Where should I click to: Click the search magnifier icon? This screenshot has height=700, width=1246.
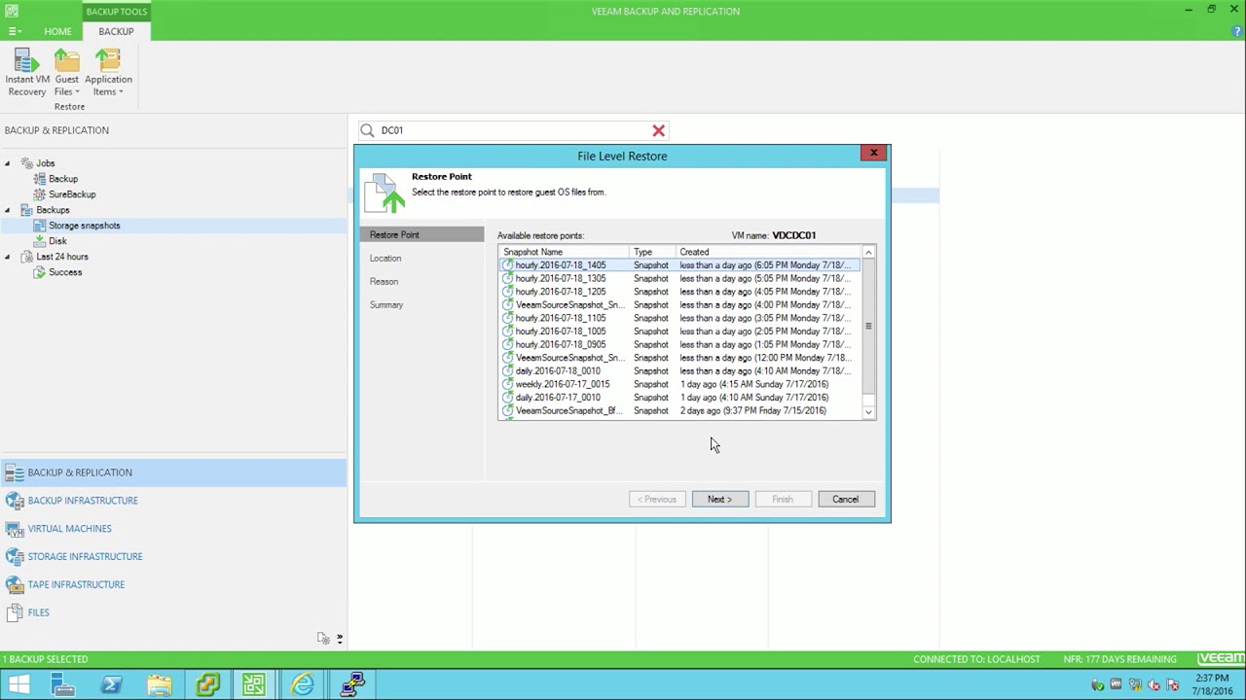367,130
